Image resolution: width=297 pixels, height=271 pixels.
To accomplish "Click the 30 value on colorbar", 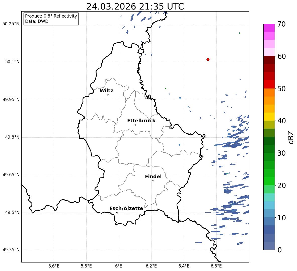I will point(281,153).
